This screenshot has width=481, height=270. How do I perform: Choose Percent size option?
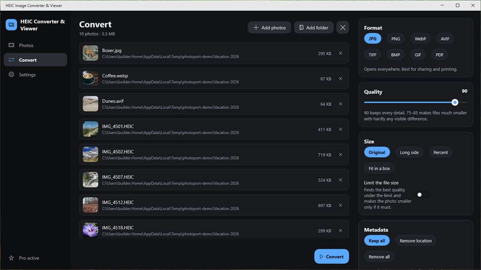coord(441,152)
